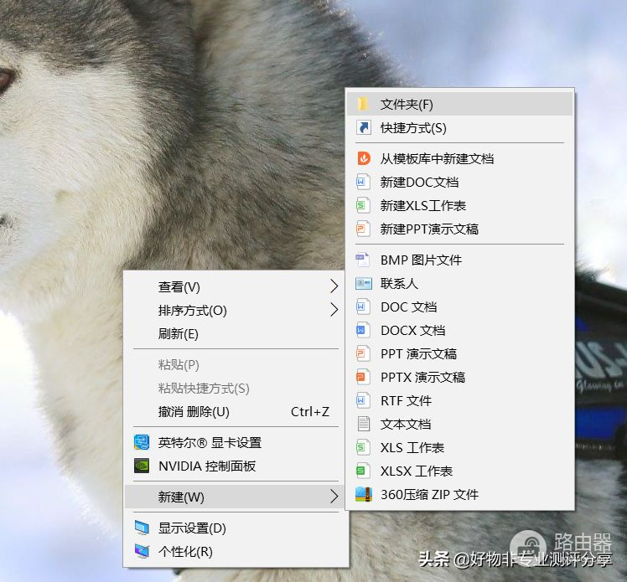The width and height of the screenshot is (627, 582).
Task: Select 新建XLS工作表 menu entry
Action: click(x=423, y=205)
